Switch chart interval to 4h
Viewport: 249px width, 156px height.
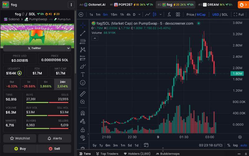tap(128, 15)
